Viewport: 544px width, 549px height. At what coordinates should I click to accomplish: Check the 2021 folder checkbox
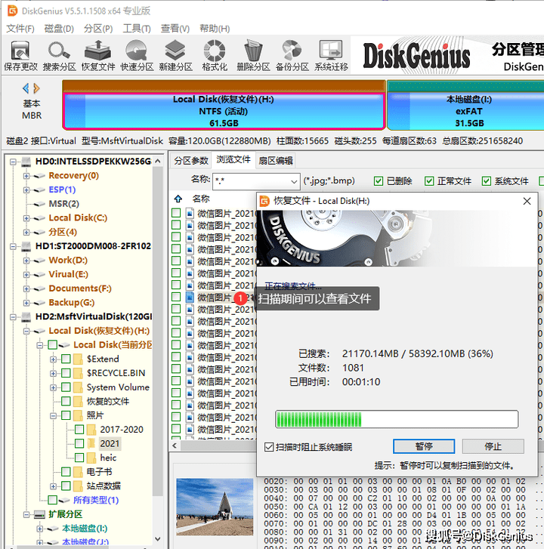click(x=79, y=443)
